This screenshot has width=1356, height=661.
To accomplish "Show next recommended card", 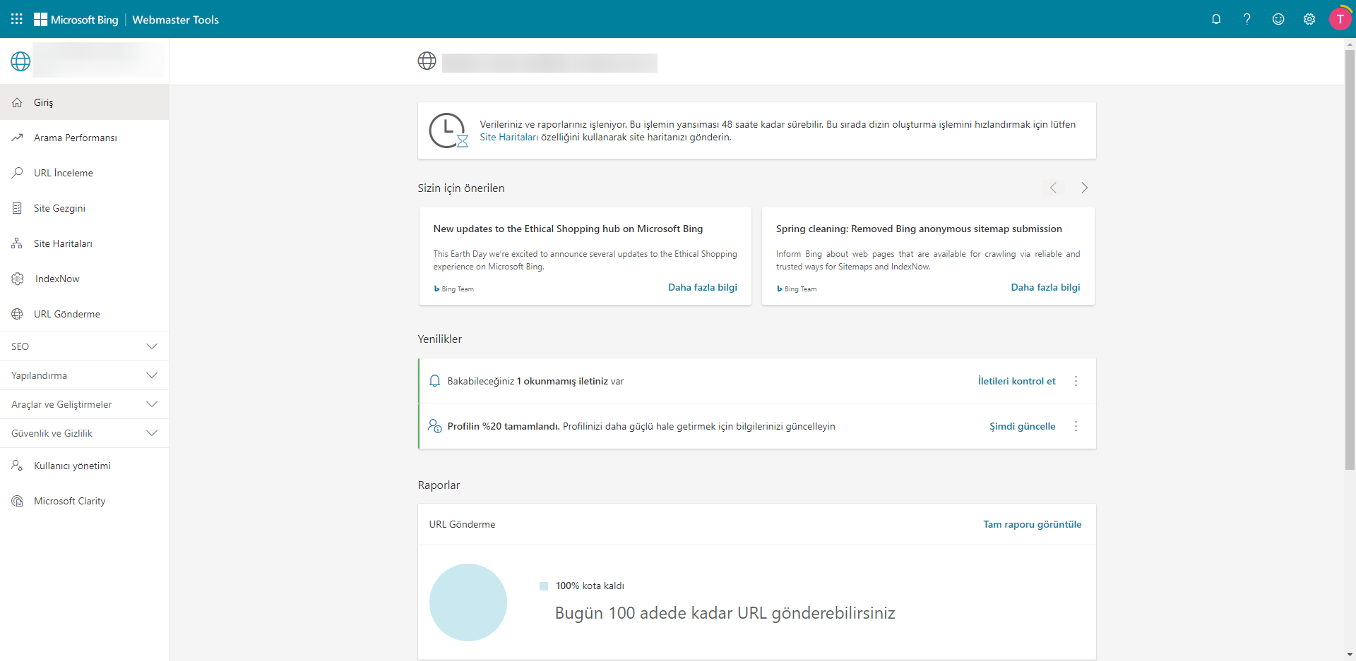I will coord(1084,188).
